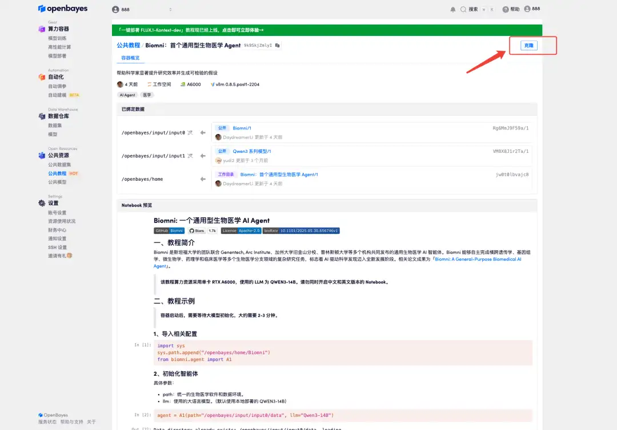Screen dimensions: 617x430
Task: Click the 设置 gear icon
Action: point(42,203)
